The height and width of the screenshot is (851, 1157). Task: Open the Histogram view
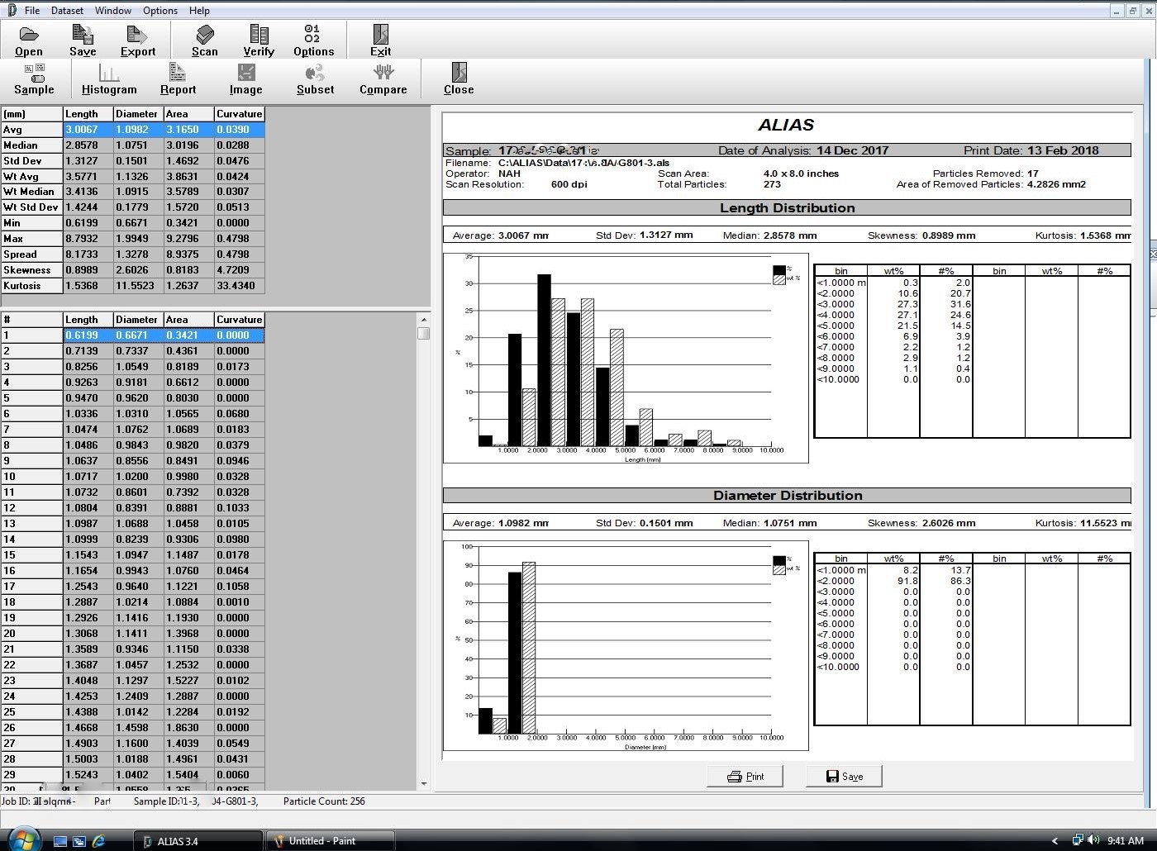coord(109,74)
